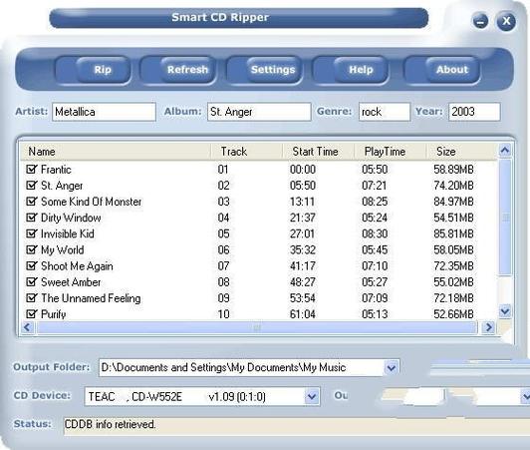Deselect the Sweet Amber track checkbox
The height and width of the screenshot is (450, 530).
[x=31, y=281]
